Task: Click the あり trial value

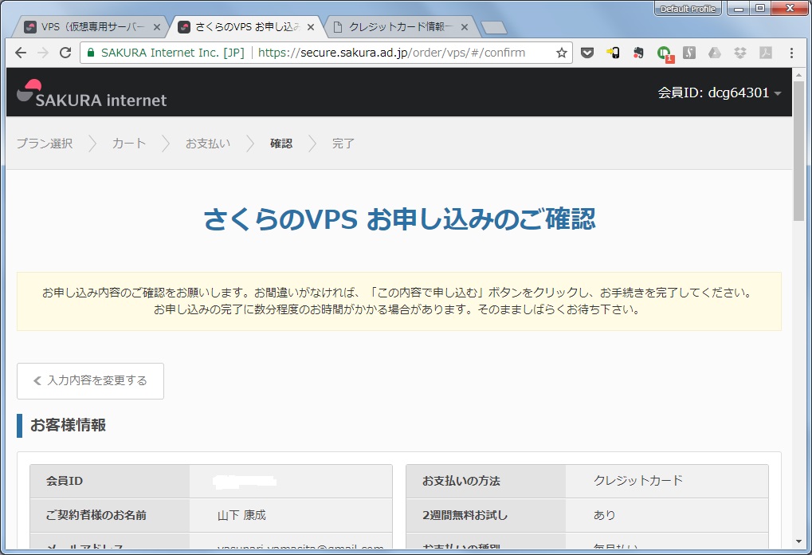Action: pyautogui.click(x=604, y=515)
